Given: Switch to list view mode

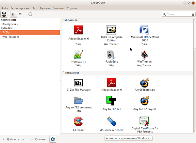Looking at the screenshot, I should click(21, 14).
